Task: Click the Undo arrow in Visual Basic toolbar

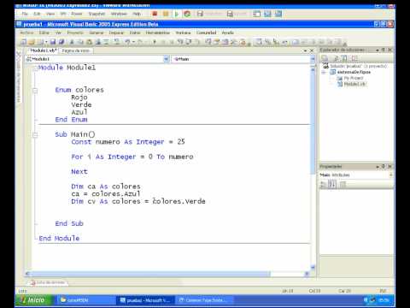Action: (x=127, y=42)
